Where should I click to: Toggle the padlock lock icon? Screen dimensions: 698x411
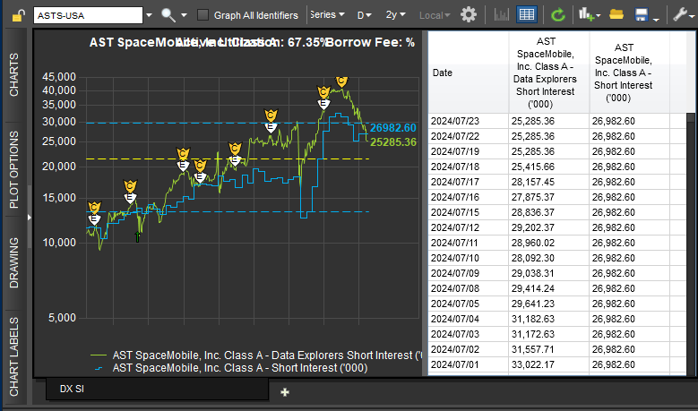18,16
